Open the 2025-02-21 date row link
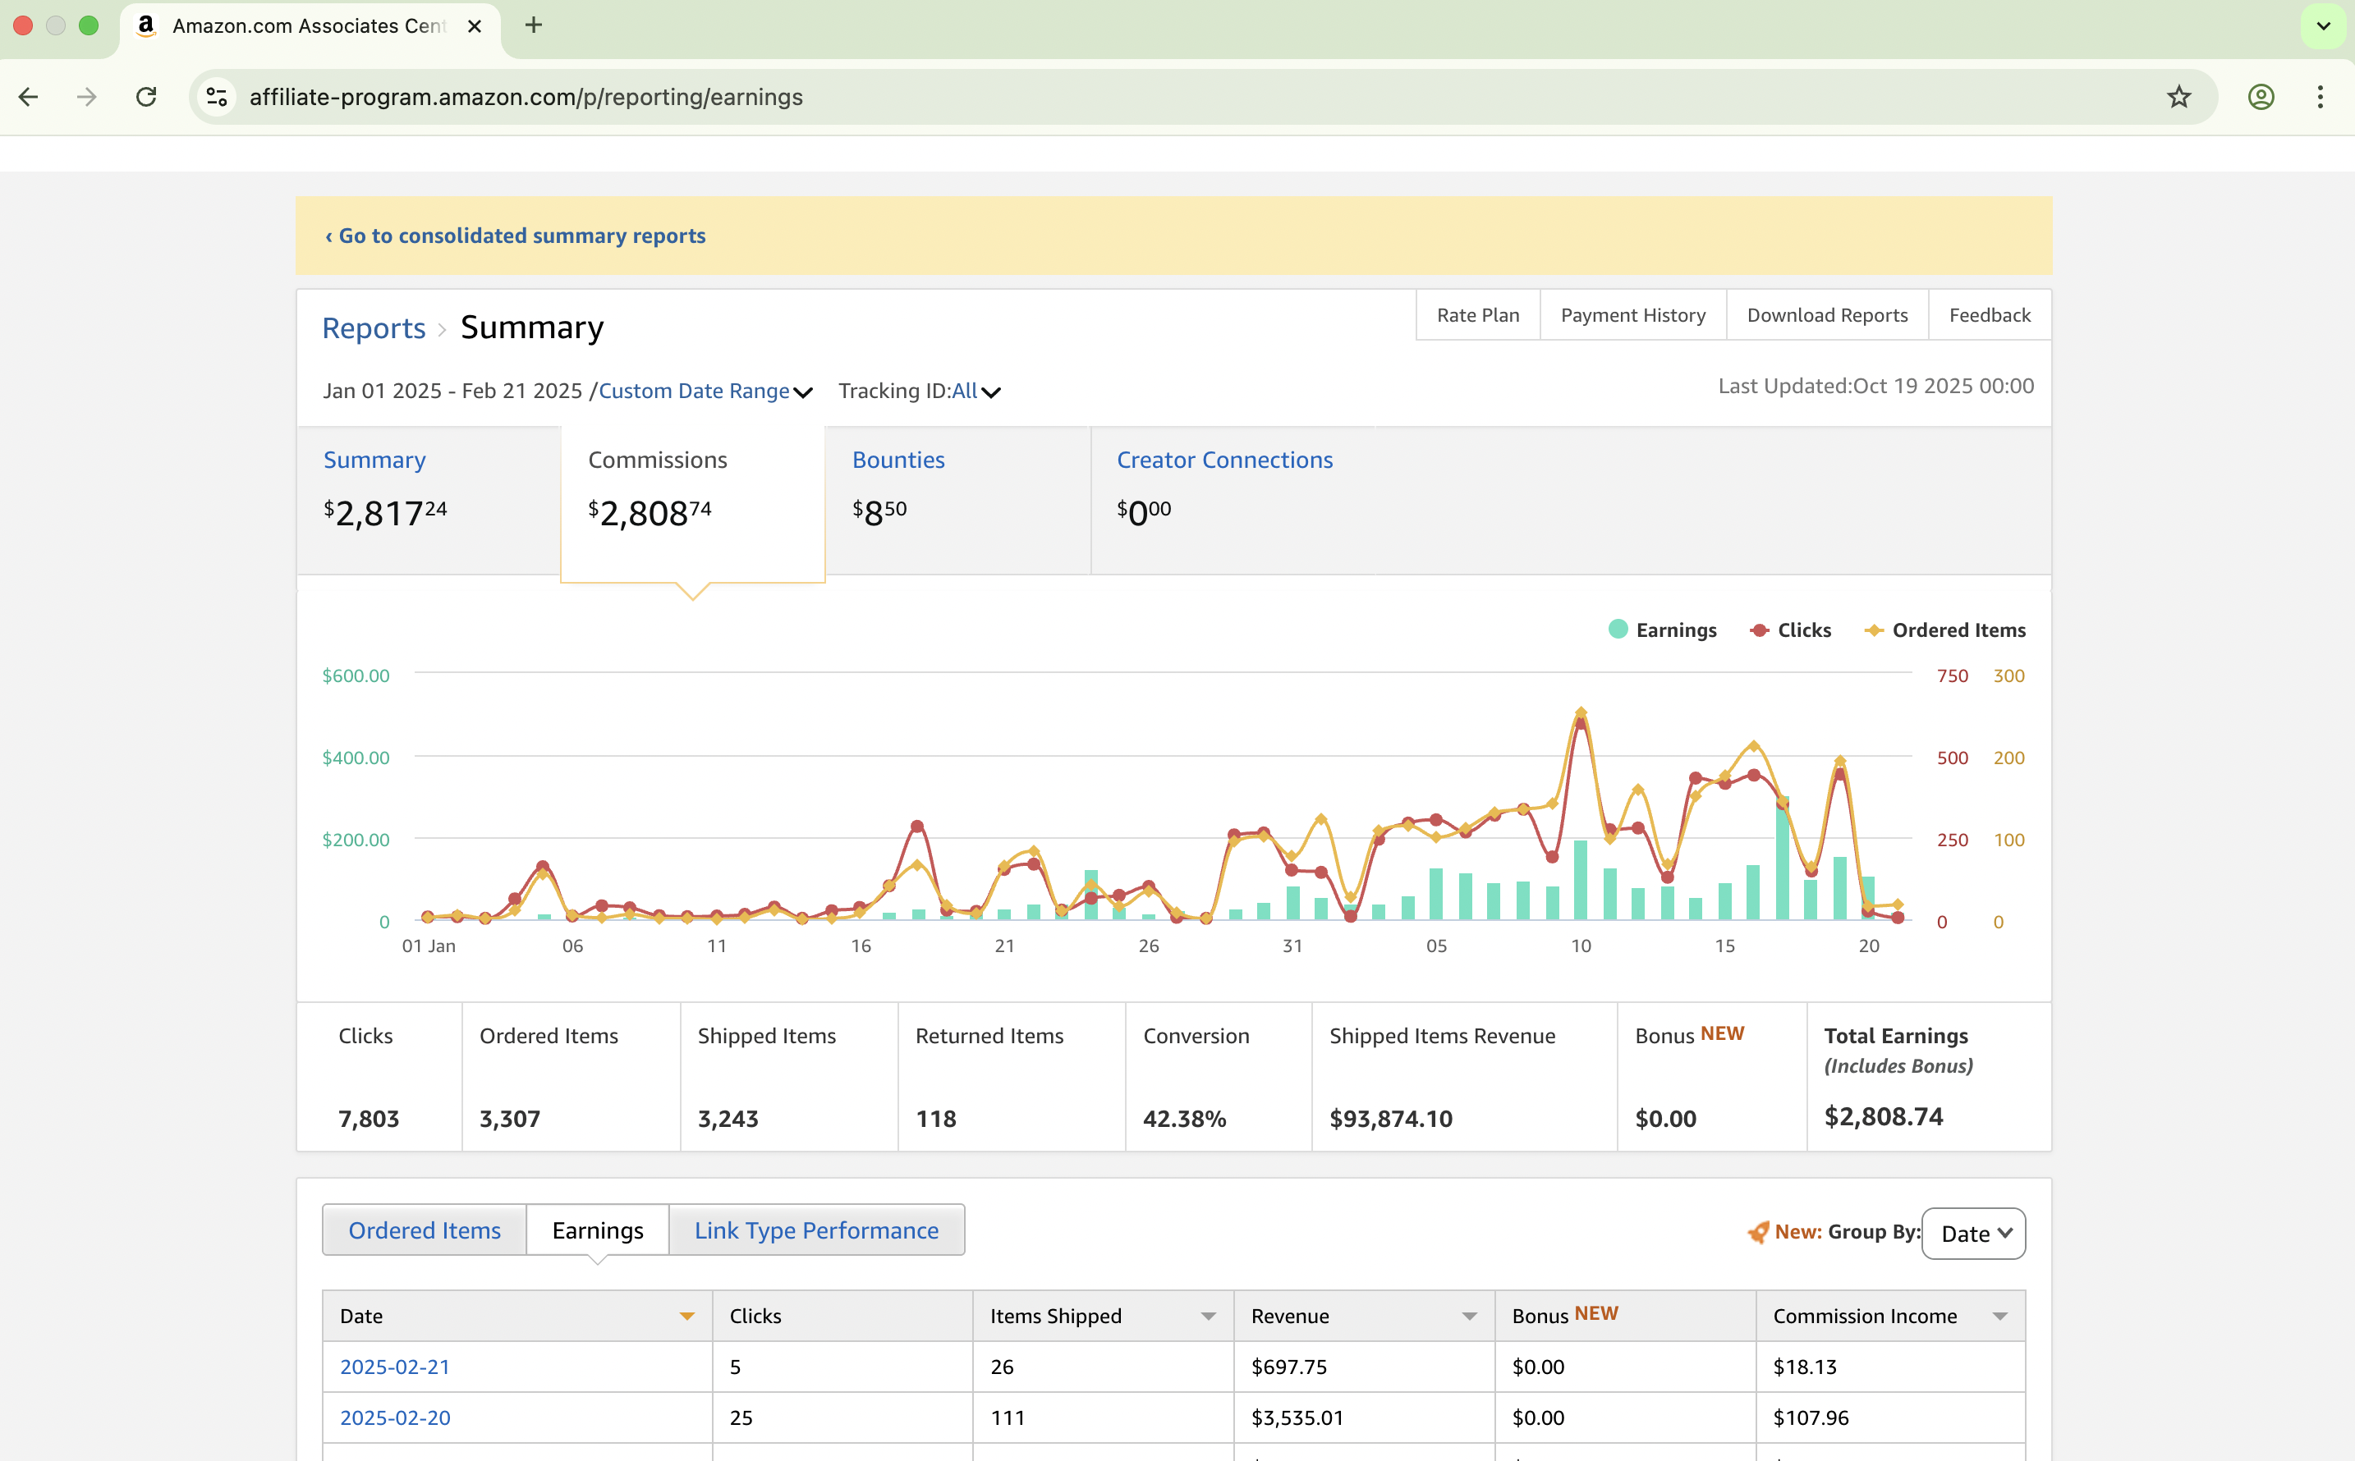This screenshot has height=1461, width=2355. pos(394,1367)
